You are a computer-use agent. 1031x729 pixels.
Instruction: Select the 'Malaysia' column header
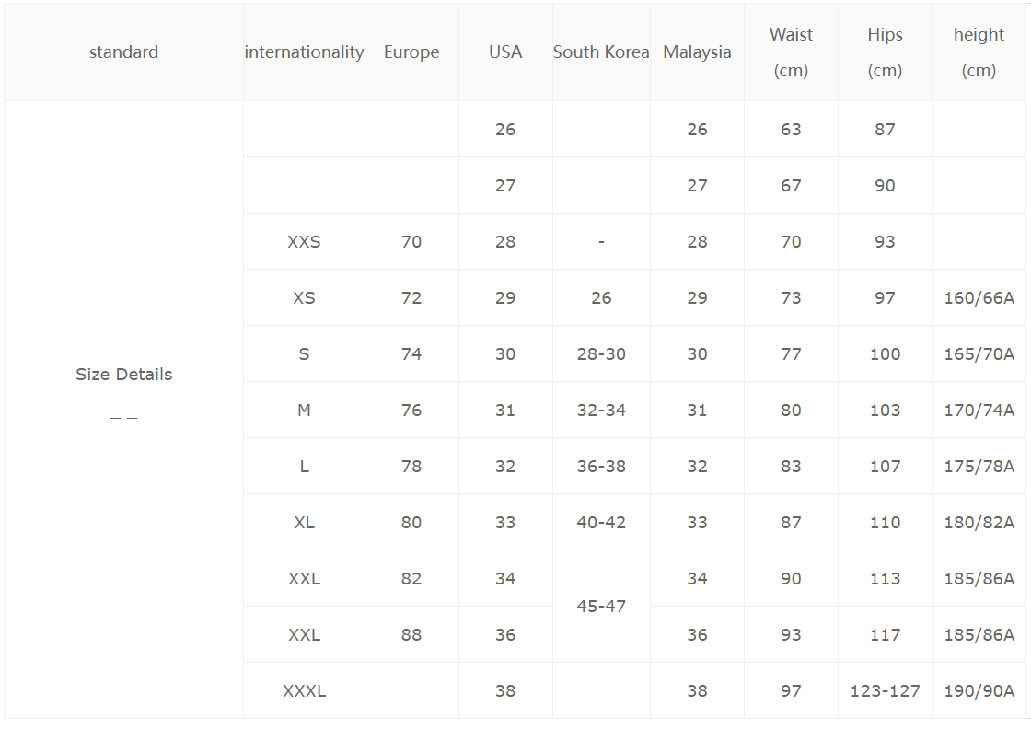point(697,52)
